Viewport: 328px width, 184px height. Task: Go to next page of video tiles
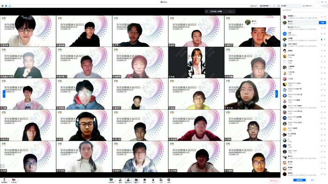276,94
